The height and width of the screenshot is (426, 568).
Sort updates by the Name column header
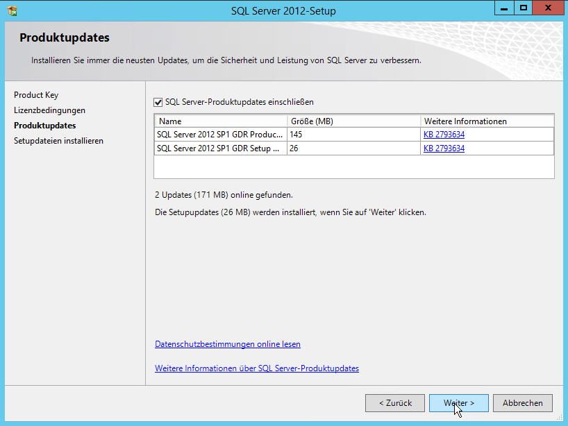coord(220,121)
